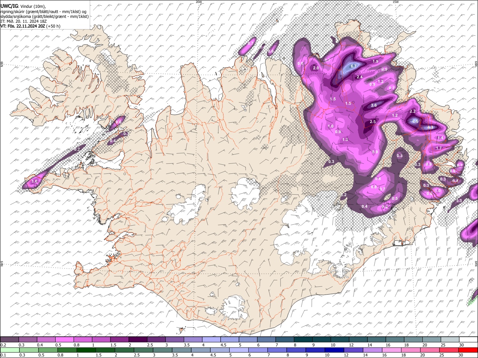Click the 2.0 value label in the north
Image resolution: width=478 pixels, height=358 pixels.
click(316, 68)
